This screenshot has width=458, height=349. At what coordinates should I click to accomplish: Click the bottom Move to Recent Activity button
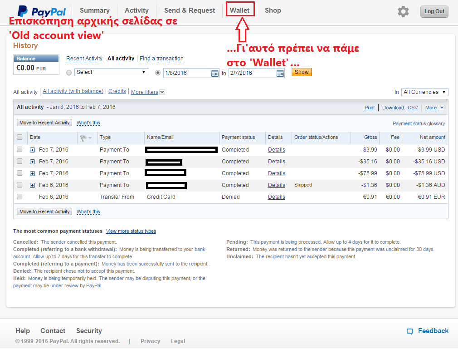44,211
